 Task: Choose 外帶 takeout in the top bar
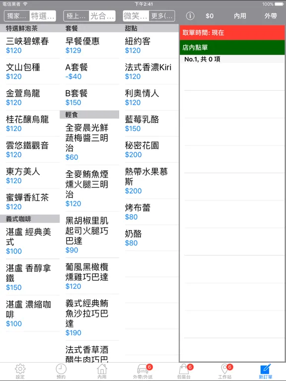[271, 16]
